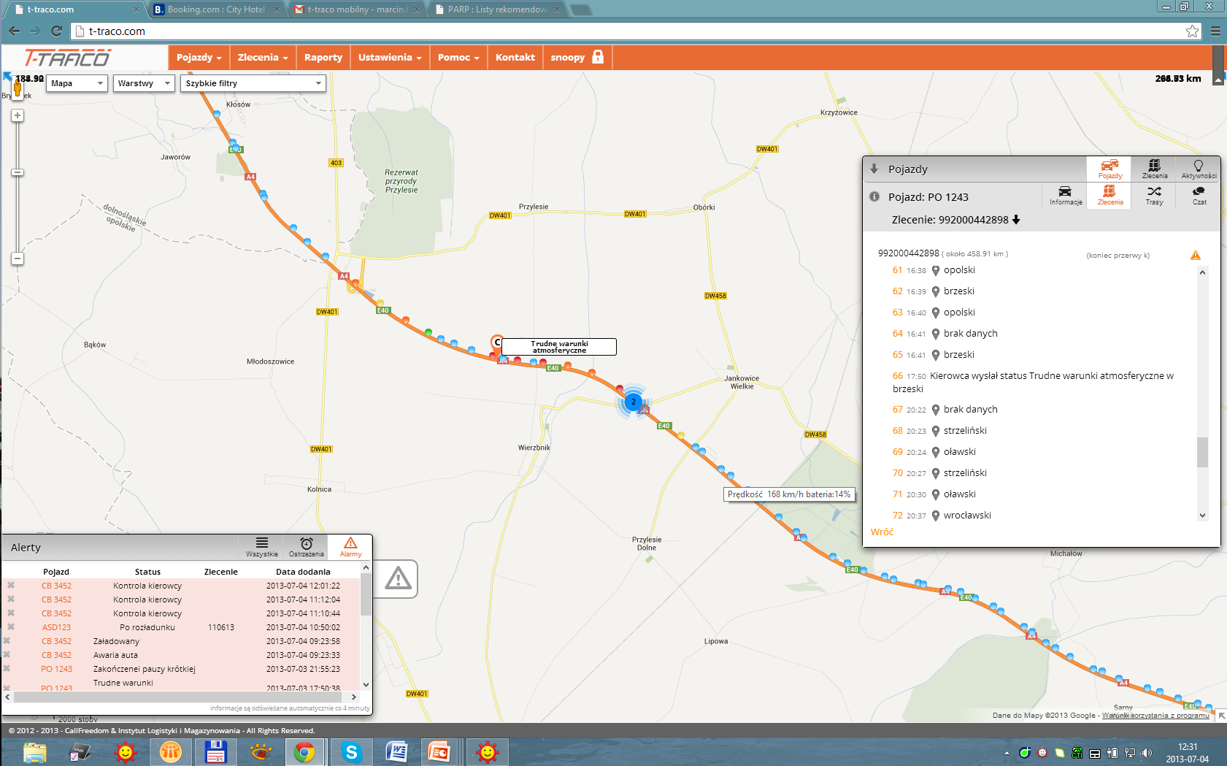Zoom out the map with minus button
The width and height of the screenshot is (1227, 766).
tap(18, 258)
